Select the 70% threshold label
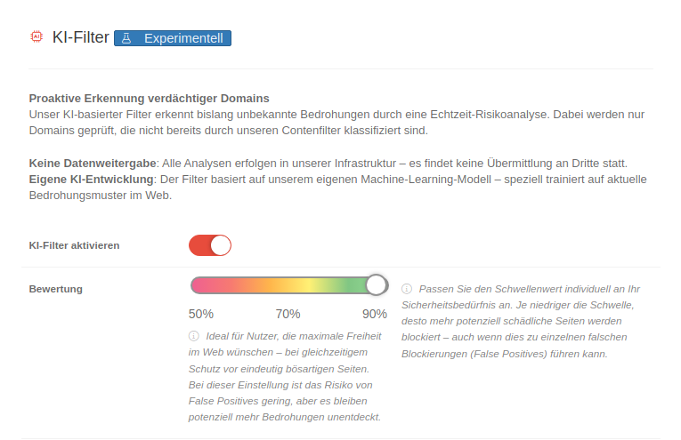 [288, 314]
